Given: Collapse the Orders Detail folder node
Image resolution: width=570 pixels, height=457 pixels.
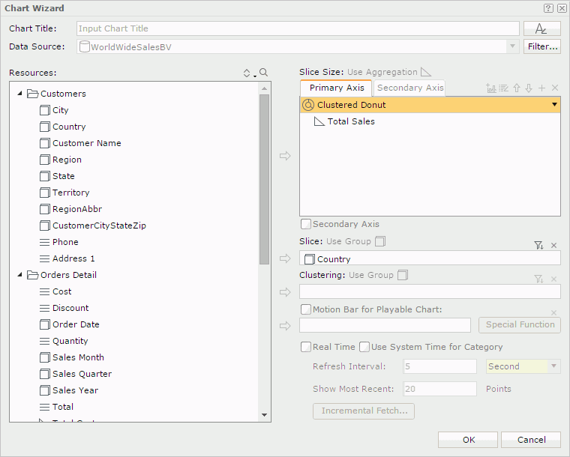Looking at the screenshot, I should (19, 275).
